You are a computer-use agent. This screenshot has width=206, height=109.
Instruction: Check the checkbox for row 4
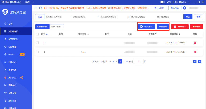pos(37,52)
